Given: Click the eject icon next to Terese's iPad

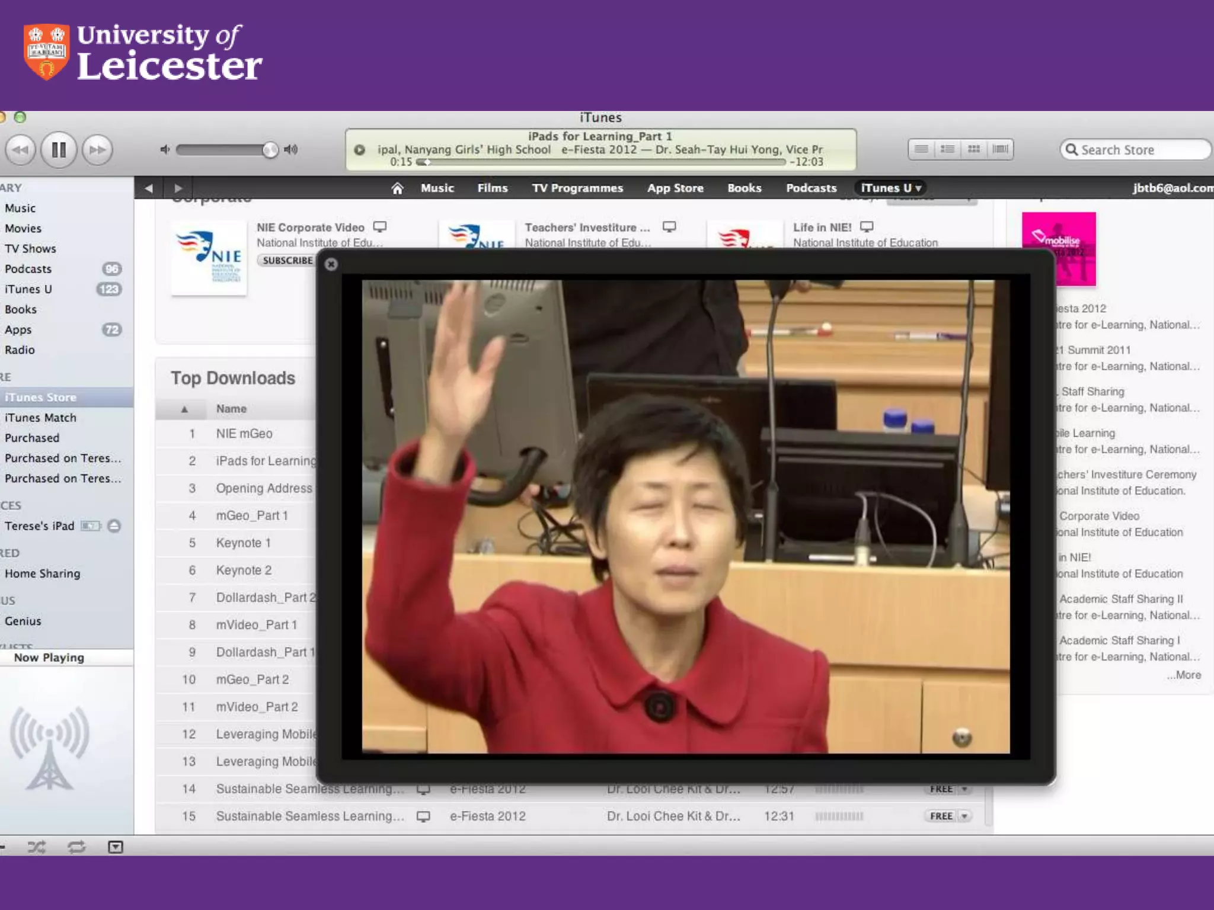Looking at the screenshot, I should [114, 526].
